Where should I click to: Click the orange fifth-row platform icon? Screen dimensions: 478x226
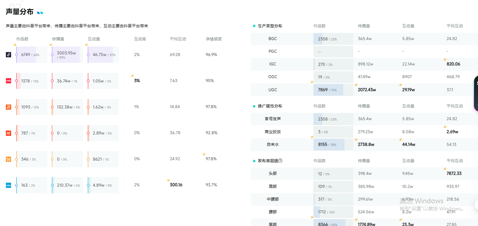click(8, 159)
